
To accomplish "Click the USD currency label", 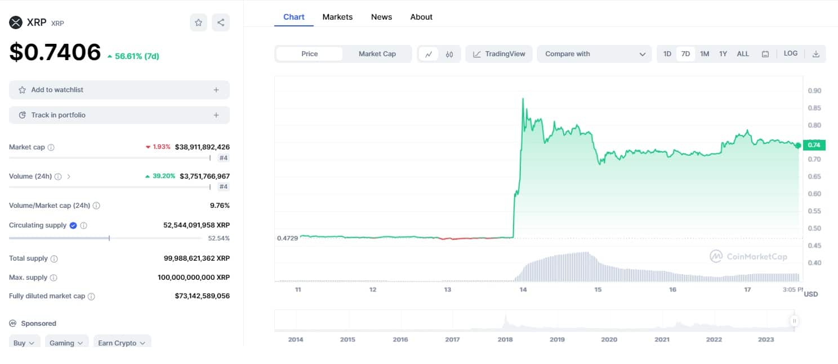I will [x=811, y=294].
